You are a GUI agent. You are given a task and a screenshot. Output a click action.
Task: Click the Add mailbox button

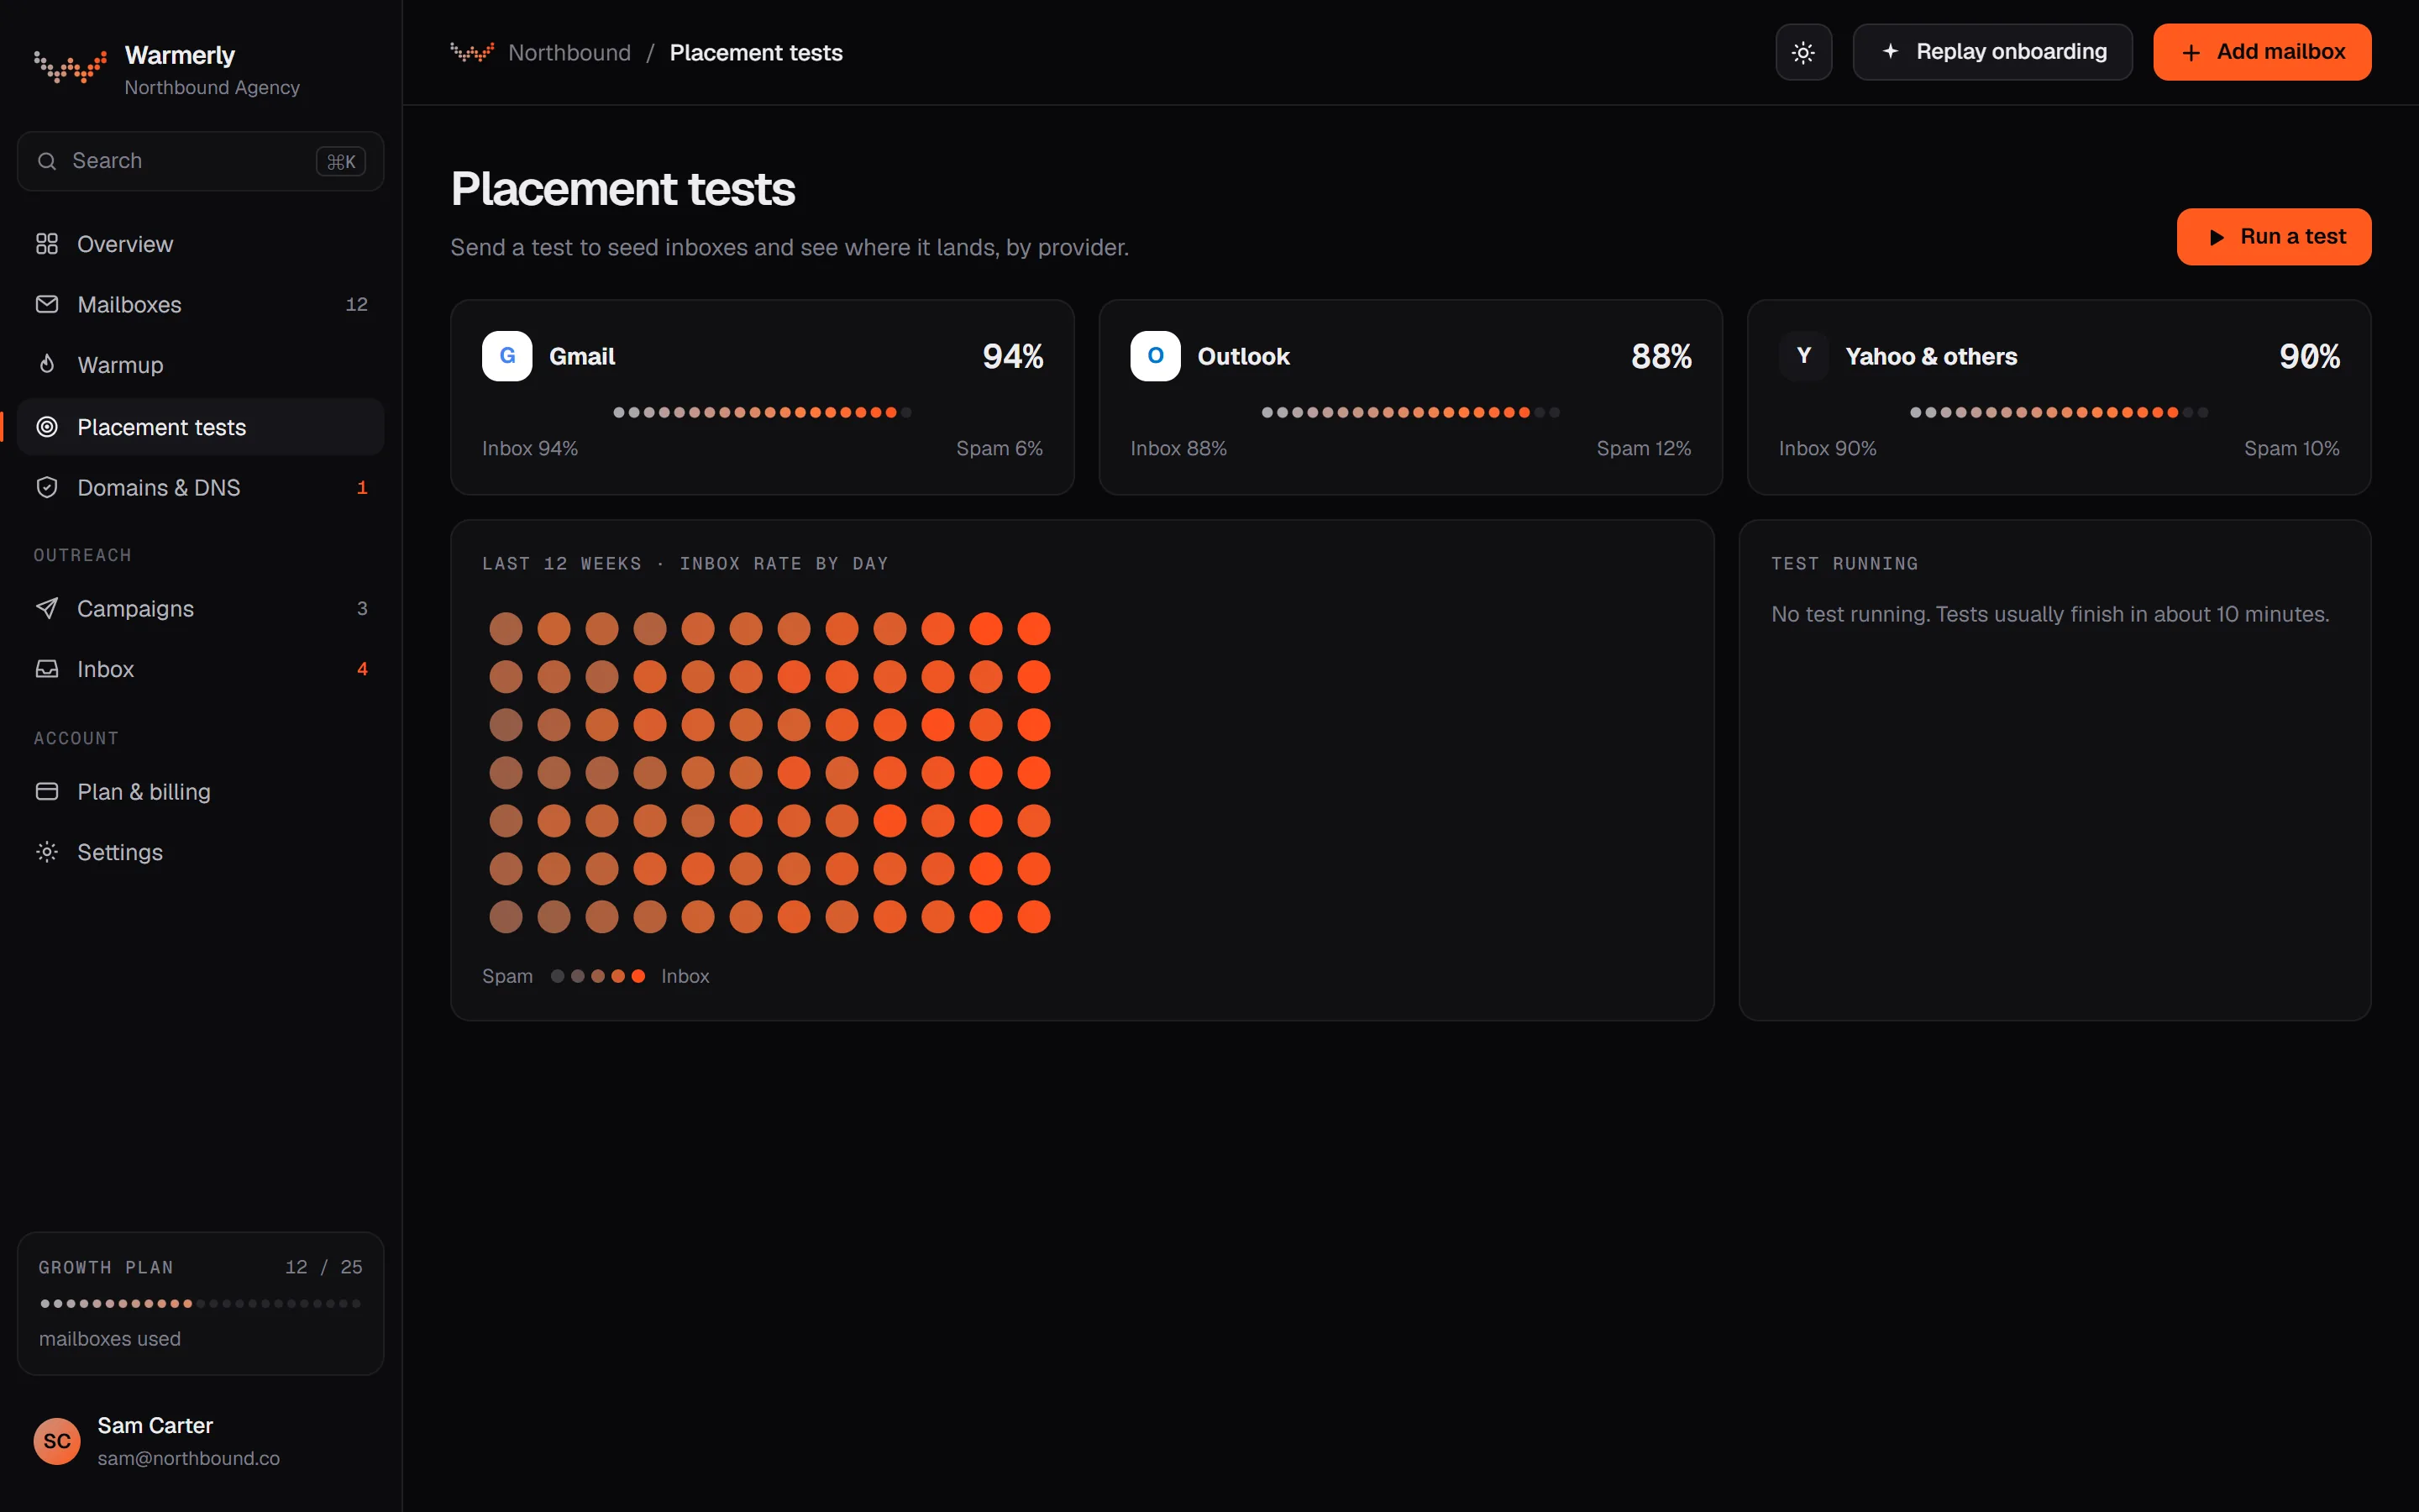(x=2262, y=52)
